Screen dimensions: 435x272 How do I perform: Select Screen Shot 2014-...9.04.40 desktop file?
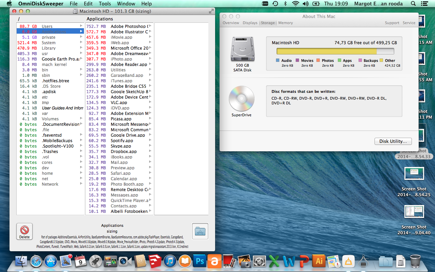tap(414, 220)
